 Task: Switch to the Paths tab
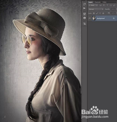[105, 2]
